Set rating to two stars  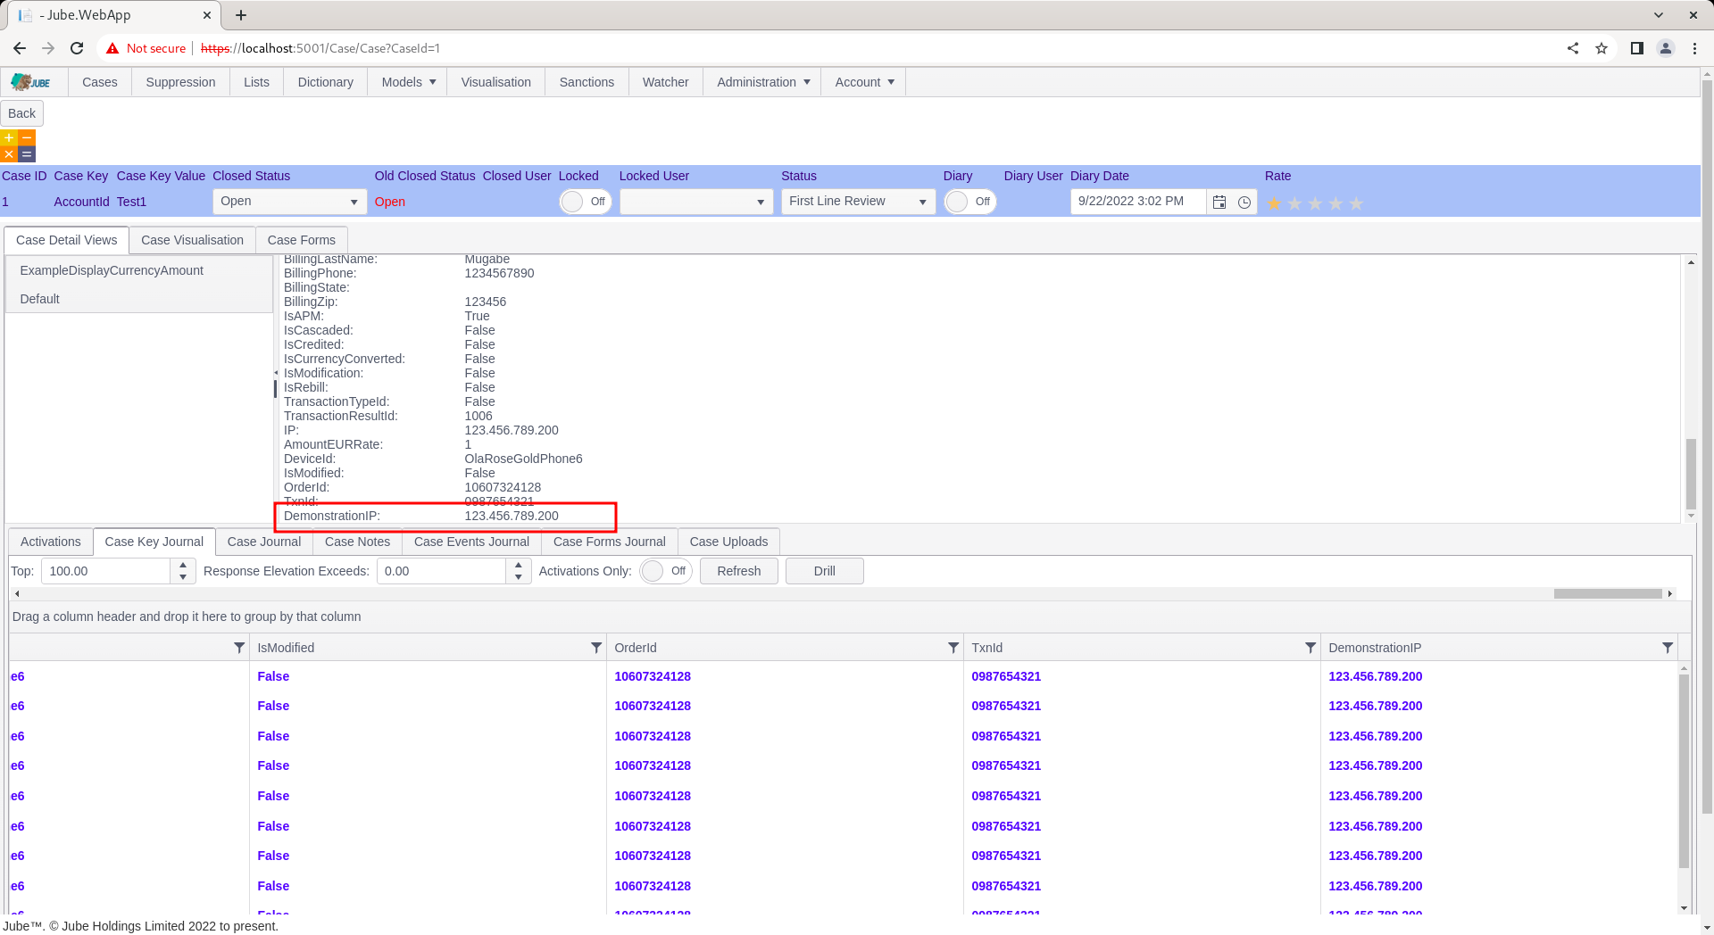coord(1294,203)
